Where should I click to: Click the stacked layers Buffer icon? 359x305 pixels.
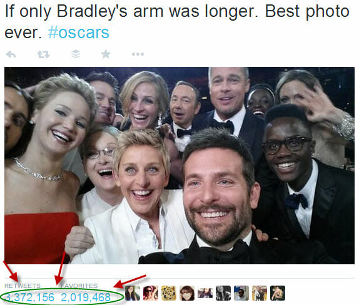point(76,54)
